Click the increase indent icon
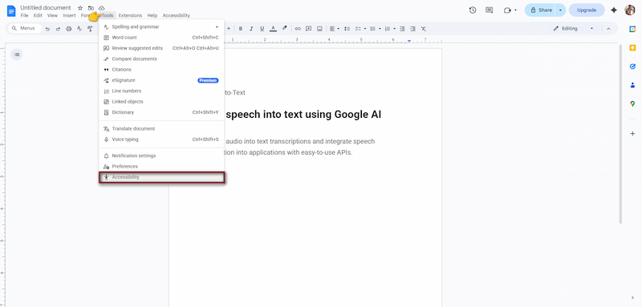642x307 pixels. [412, 29]
